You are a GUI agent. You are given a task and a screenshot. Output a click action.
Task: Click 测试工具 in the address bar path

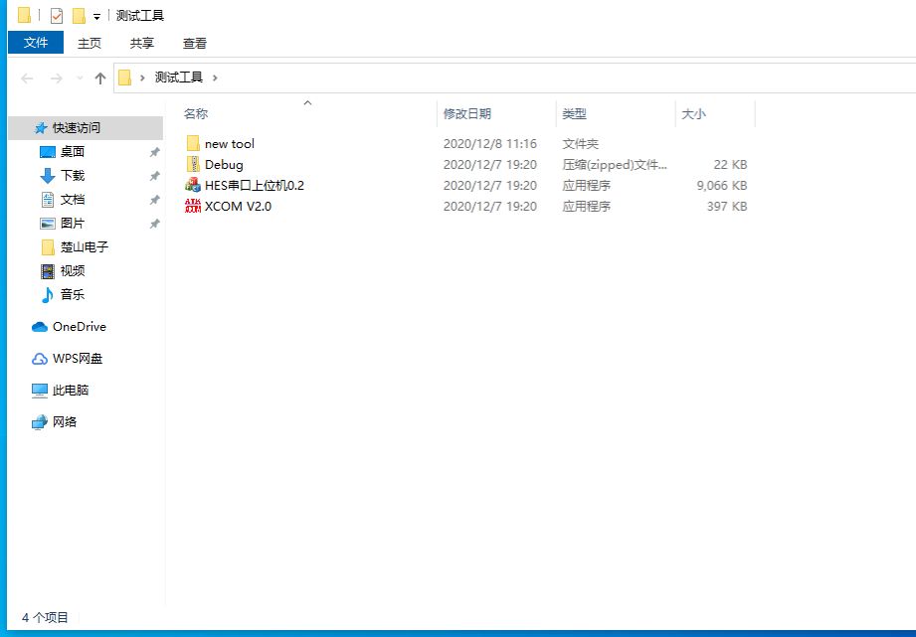[x=179, y=78]
